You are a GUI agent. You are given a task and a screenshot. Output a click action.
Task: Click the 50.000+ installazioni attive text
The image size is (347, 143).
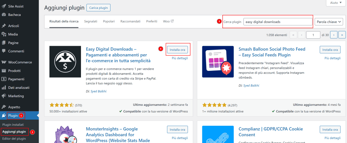coord(68,111)
